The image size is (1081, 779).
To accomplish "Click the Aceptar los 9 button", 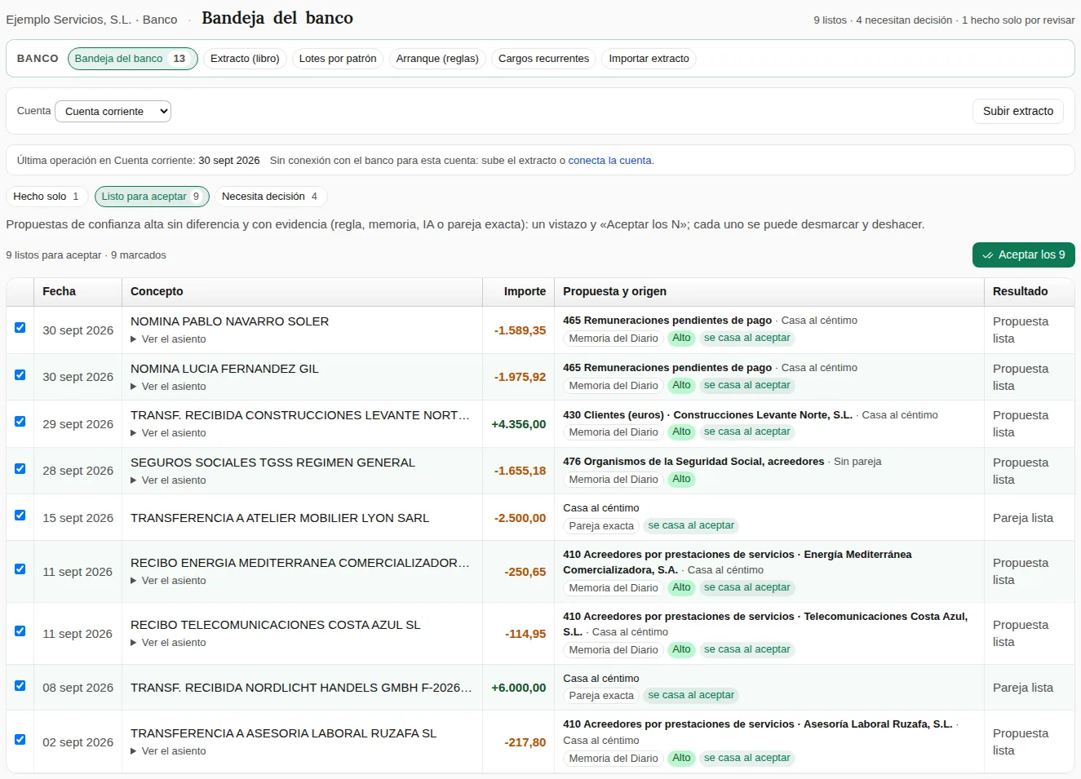I will click(x=1023, y=255).
